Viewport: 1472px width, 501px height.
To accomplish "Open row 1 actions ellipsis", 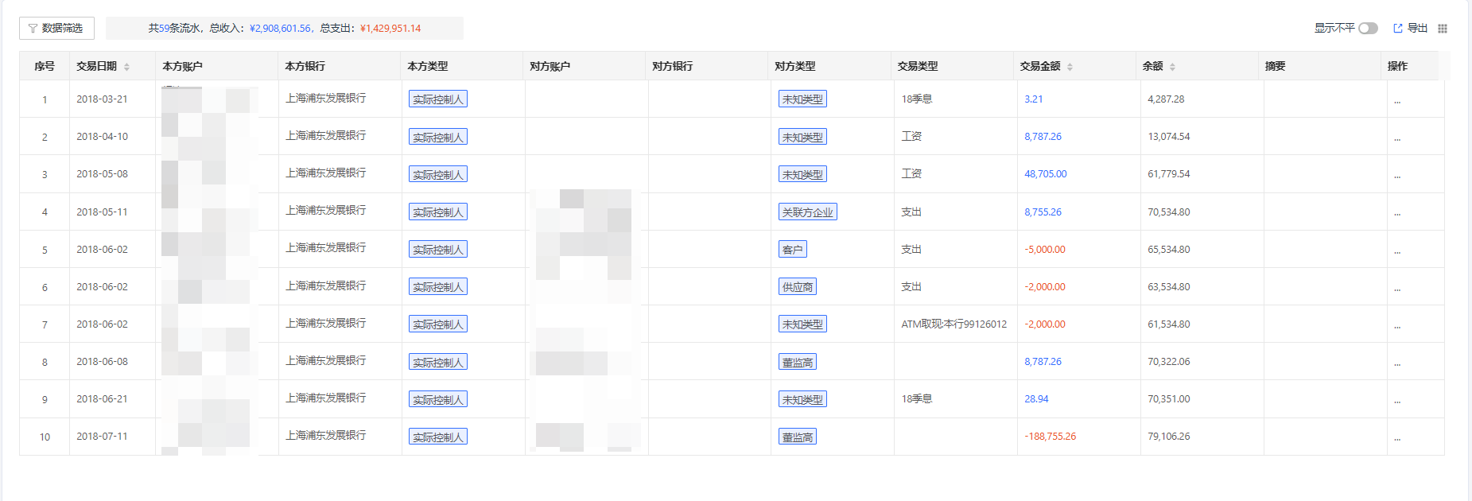I will pyautogui.click(x=1397, y=100).
